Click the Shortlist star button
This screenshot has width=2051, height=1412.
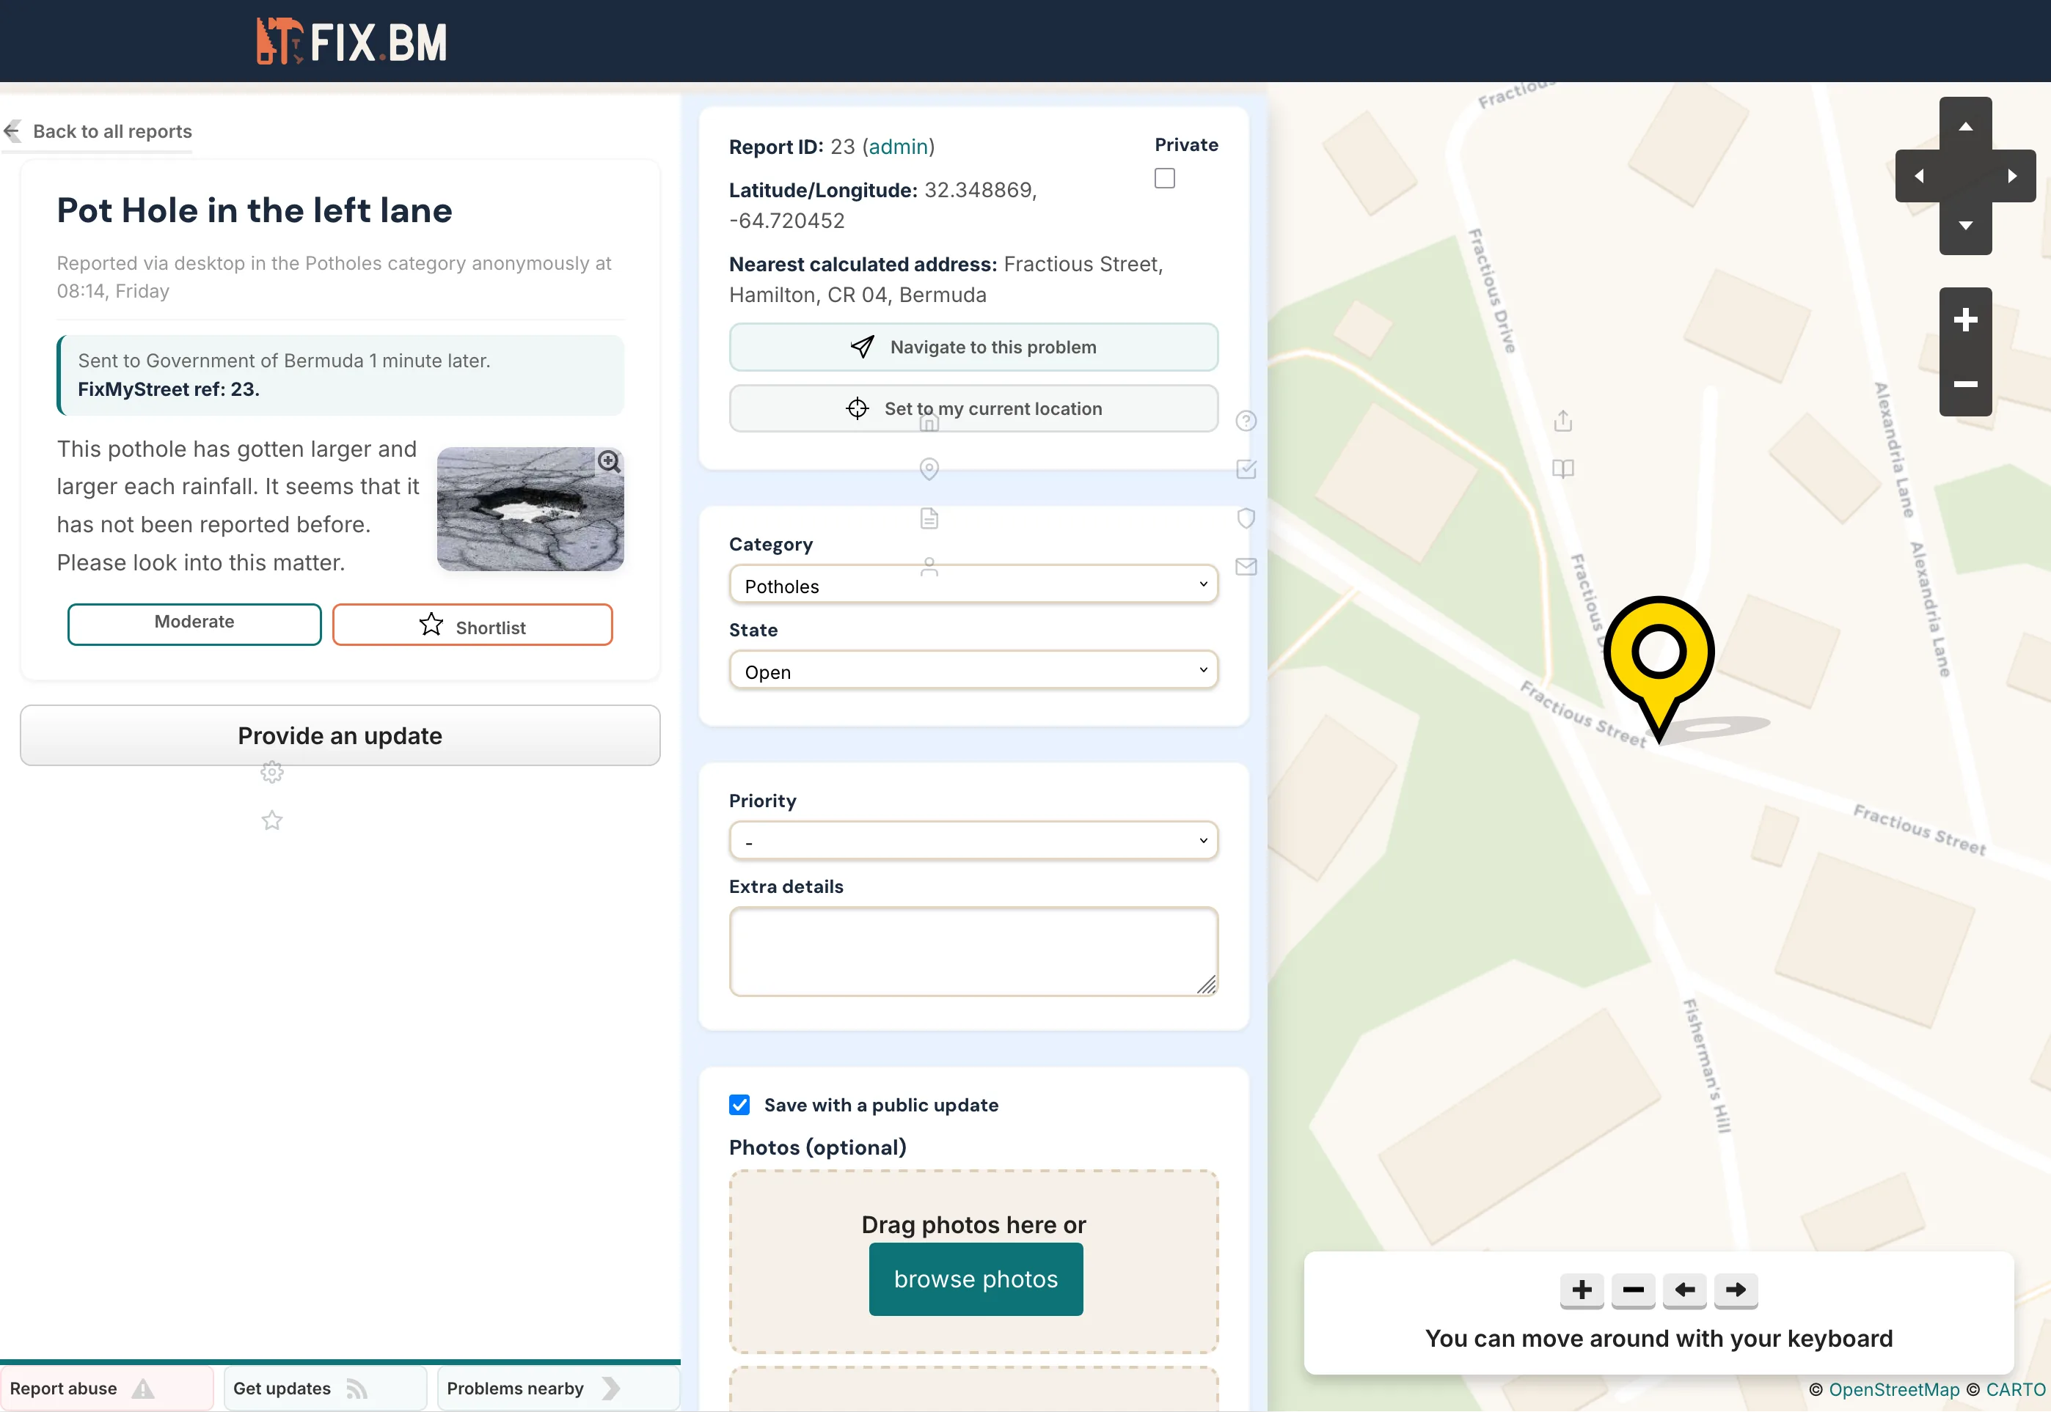point(472,625)
